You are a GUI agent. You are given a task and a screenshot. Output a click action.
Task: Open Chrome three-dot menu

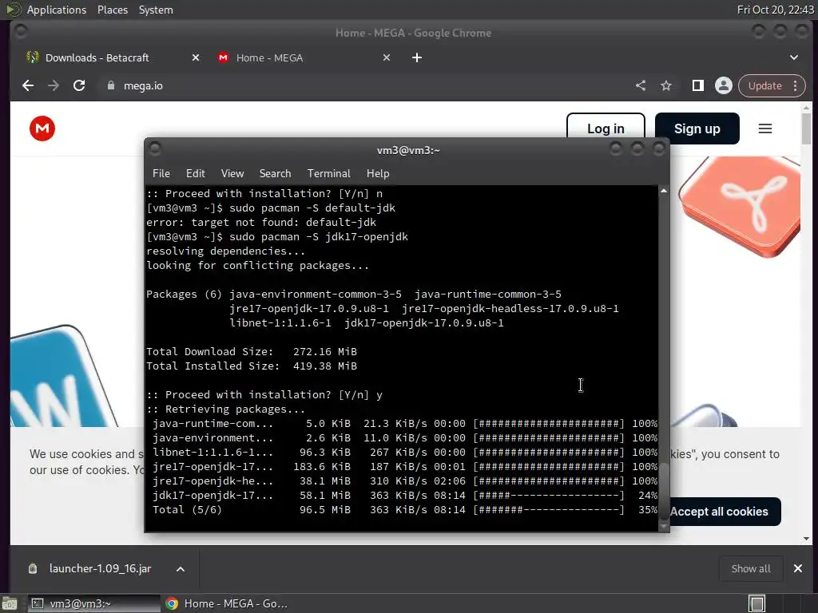click(796, 85)
